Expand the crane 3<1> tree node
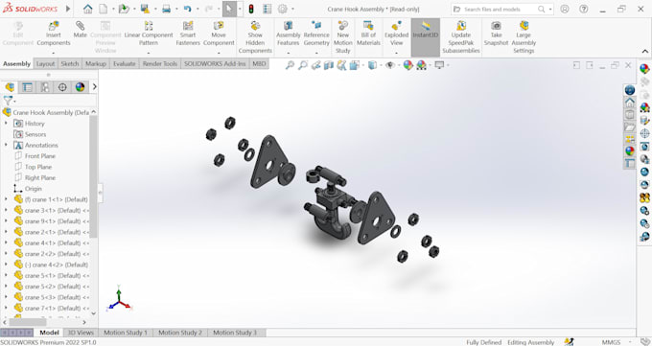 tap(6, 211)
